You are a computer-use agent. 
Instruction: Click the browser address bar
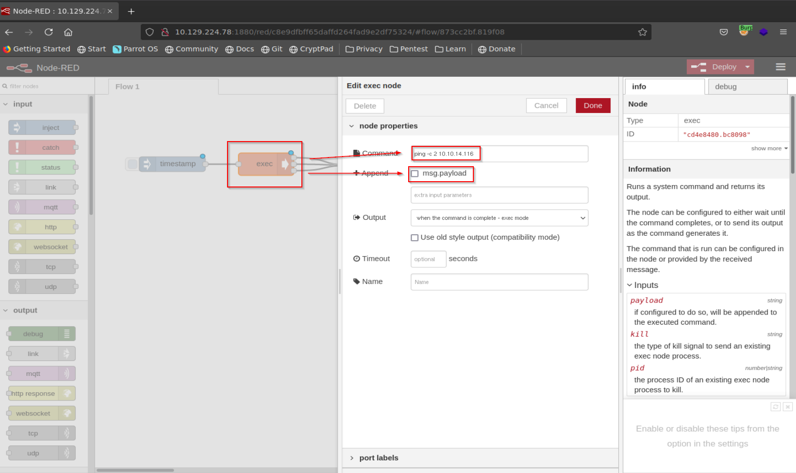[396, 32]
